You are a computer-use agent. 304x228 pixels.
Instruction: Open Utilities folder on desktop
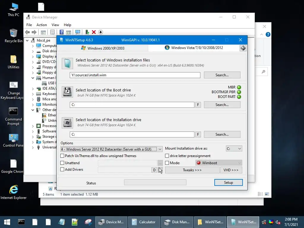pos(13,62)
